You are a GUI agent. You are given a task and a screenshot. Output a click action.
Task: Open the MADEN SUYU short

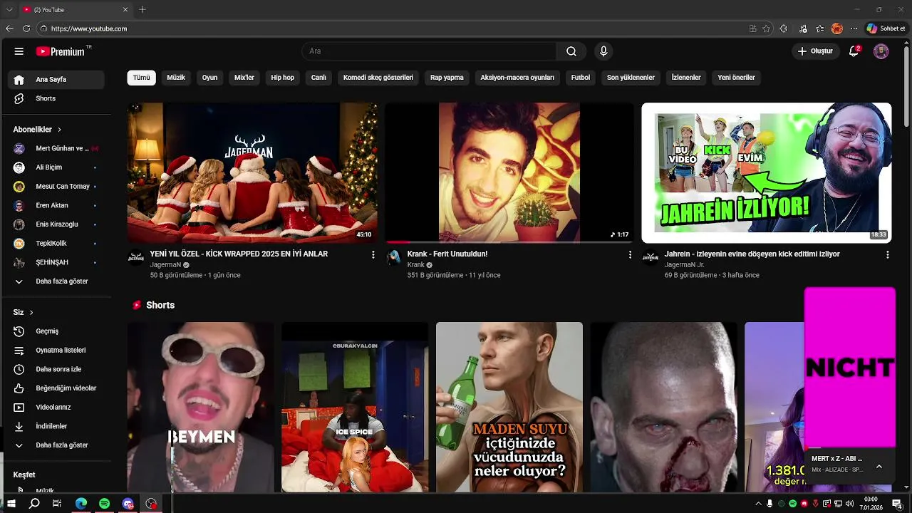point(509,408)
